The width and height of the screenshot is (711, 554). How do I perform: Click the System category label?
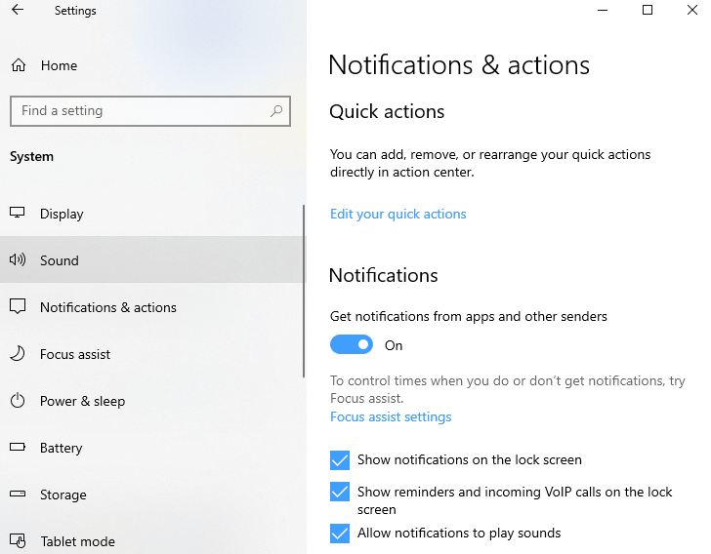31,156
